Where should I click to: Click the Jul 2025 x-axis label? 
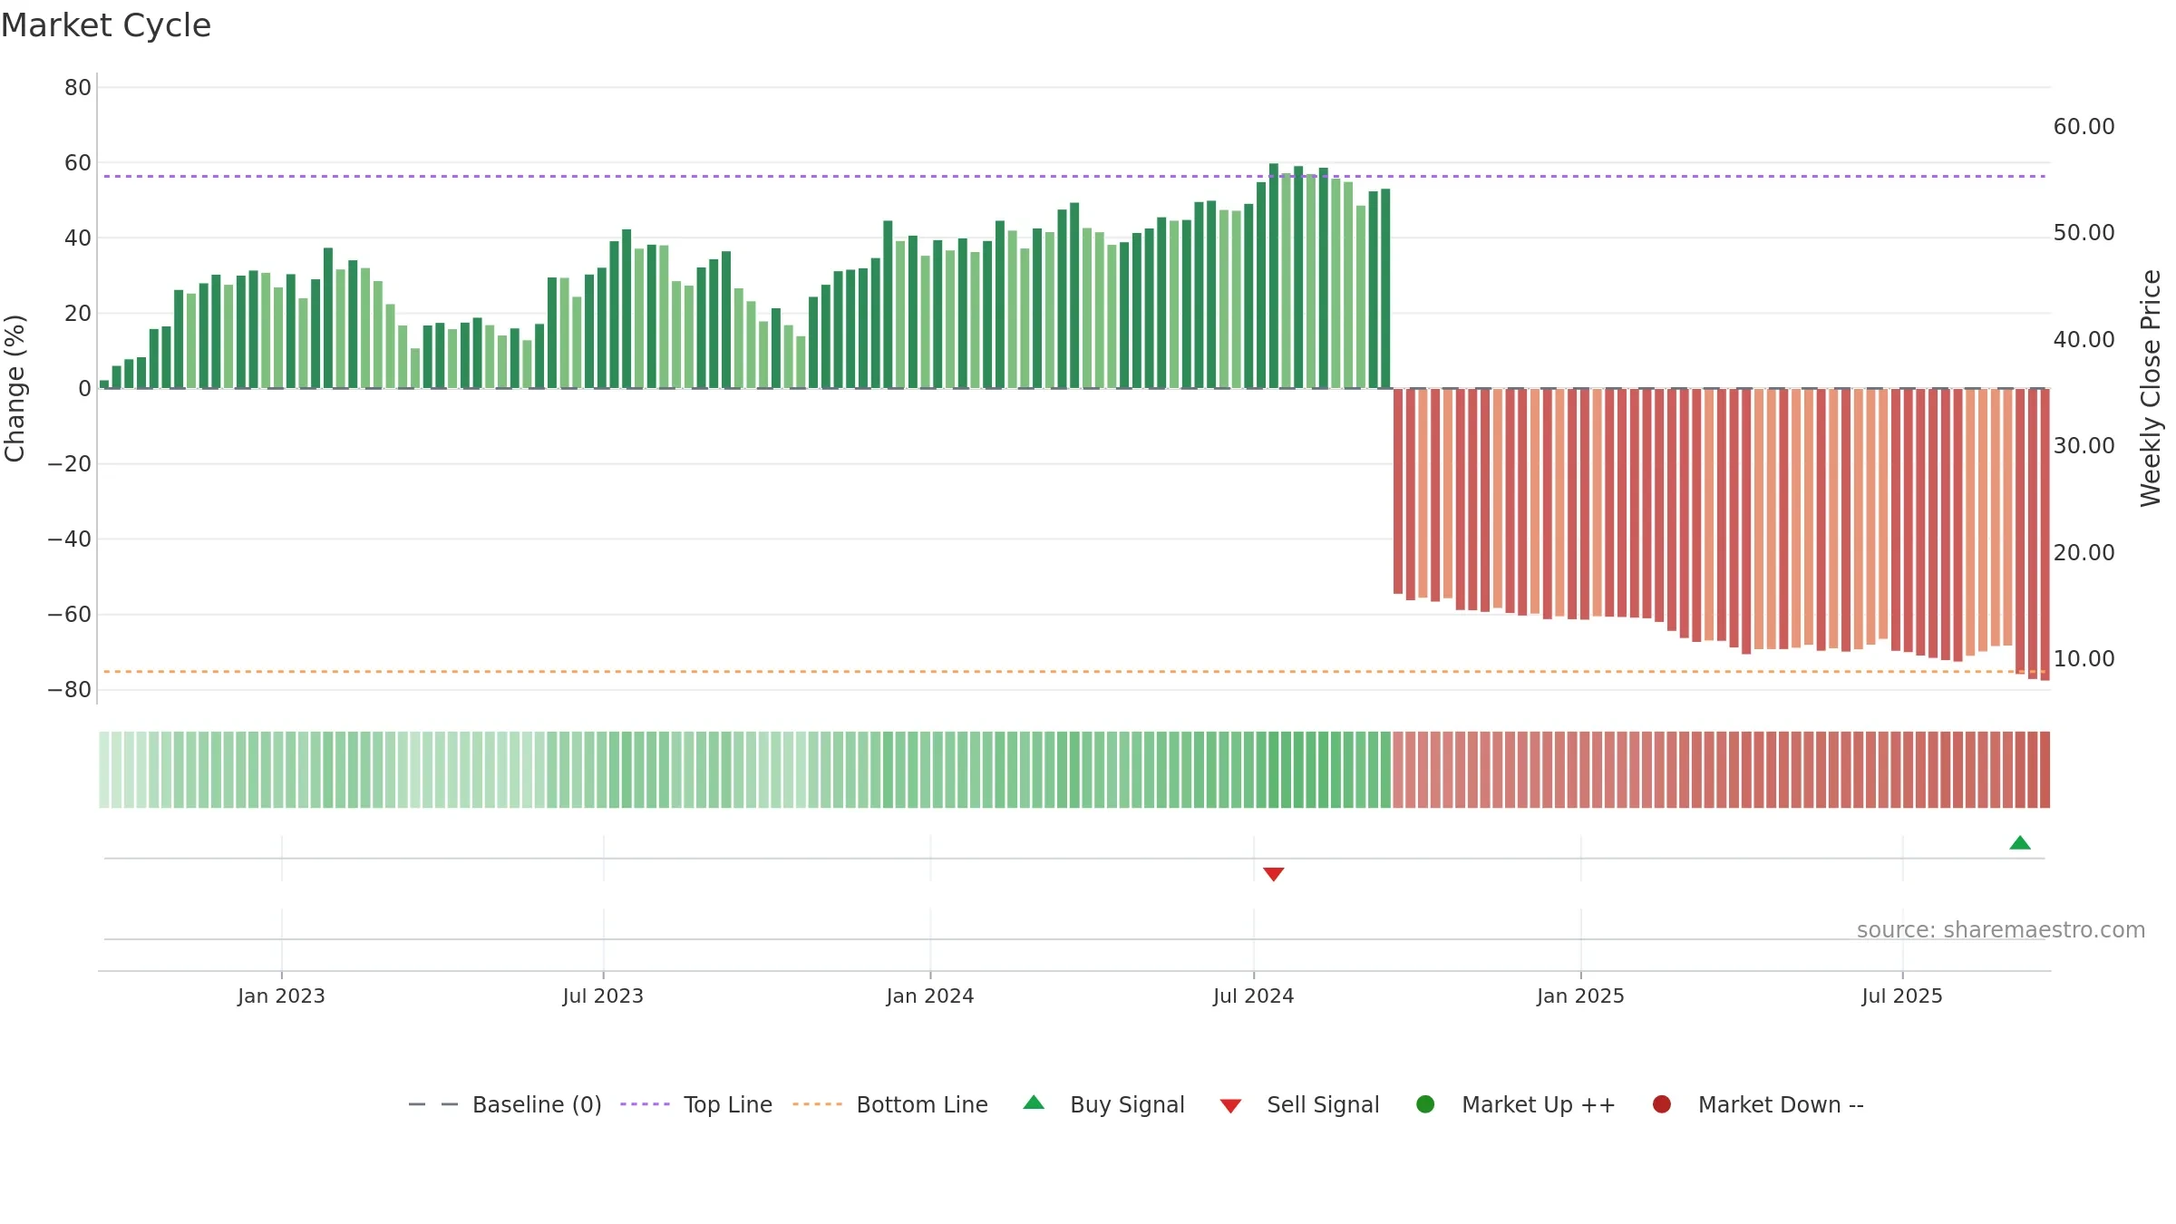(x=1902, y=996)
